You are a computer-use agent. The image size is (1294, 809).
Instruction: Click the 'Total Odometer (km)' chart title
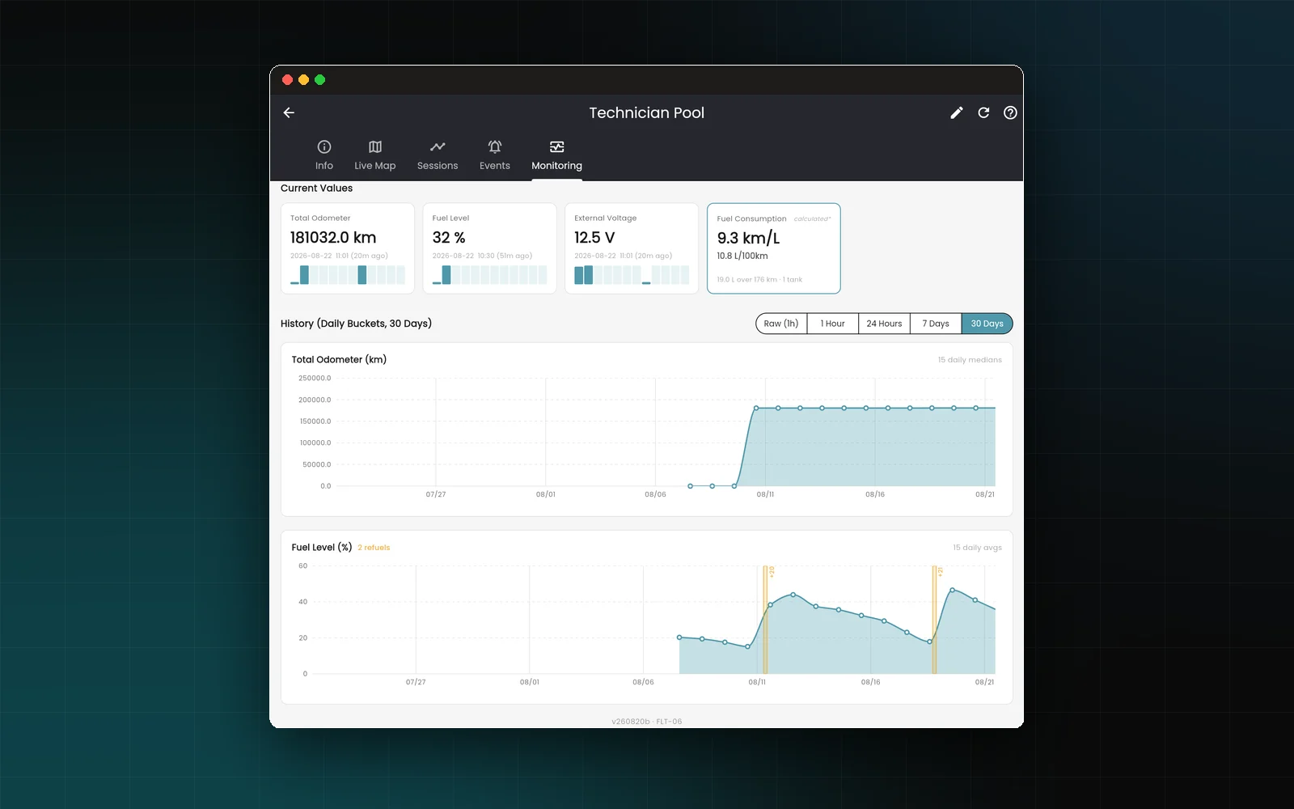[339, 360]
